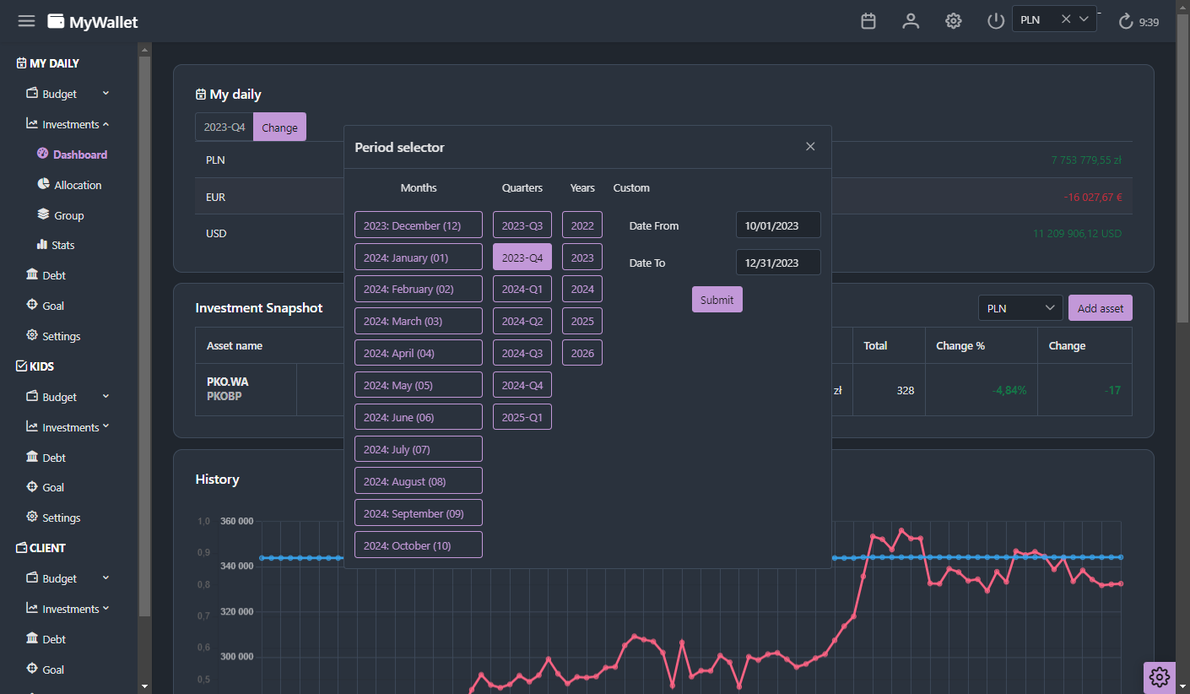Close the Period selector dialog
Image resolution: width=1190 pixels, height=694 pixels.
(x=810, y=147)
